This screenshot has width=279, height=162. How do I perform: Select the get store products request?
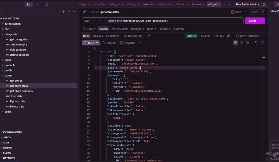point(21,91)
